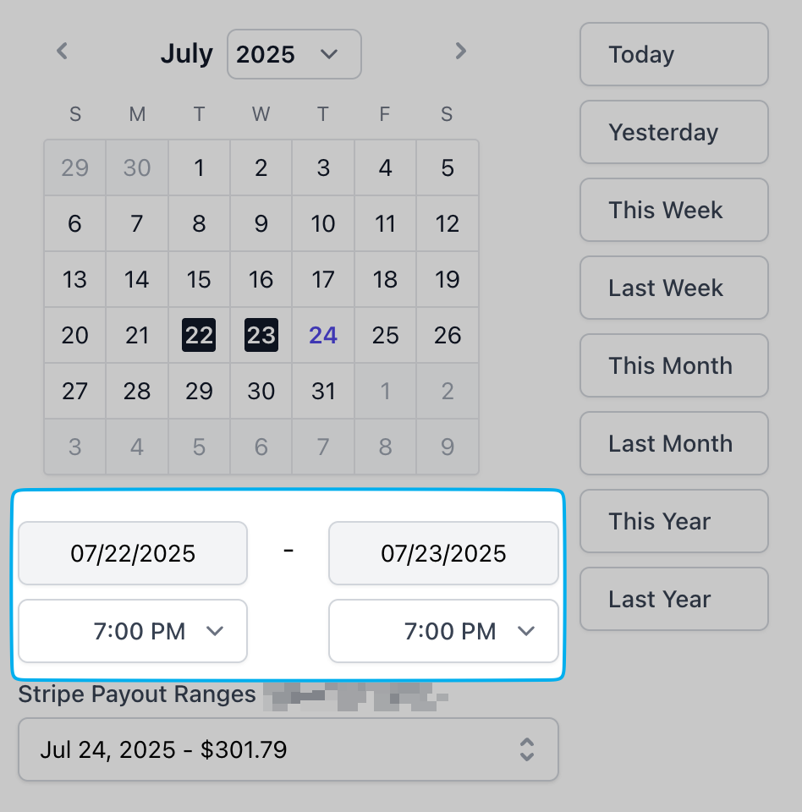Click the end date field 07/23/2025
This screenshot has width=802, height=812.
click(x=443, y=553)
